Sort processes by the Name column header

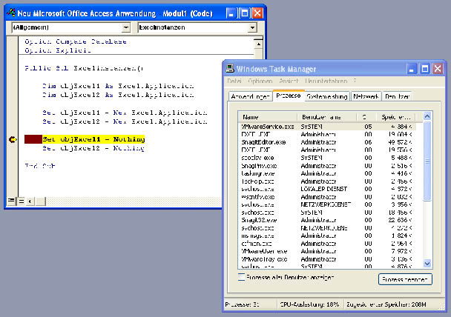[267, 117]
